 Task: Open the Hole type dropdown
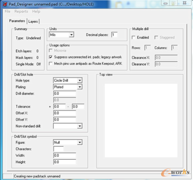coord(68,81)
